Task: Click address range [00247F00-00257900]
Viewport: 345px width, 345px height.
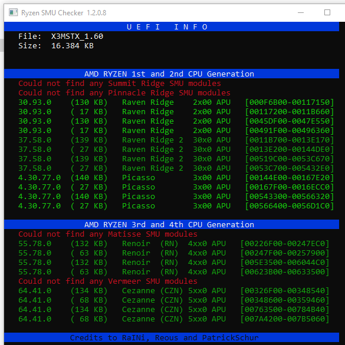Action: 285,253
